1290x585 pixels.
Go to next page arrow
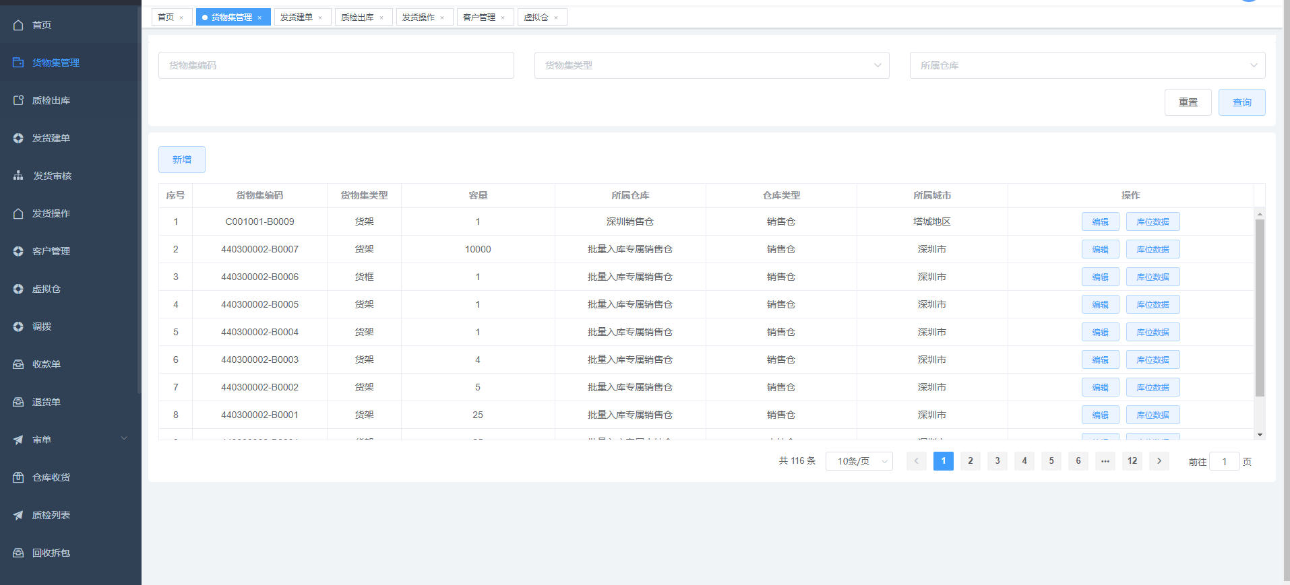point(1159,461)
